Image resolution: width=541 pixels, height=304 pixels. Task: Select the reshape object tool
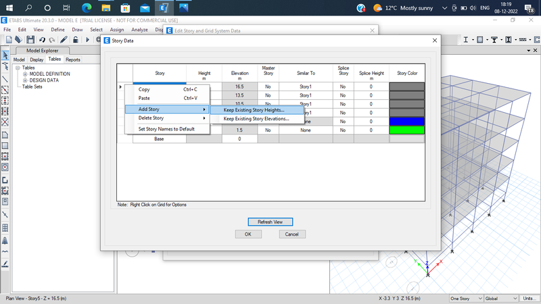tap(5, 66)
